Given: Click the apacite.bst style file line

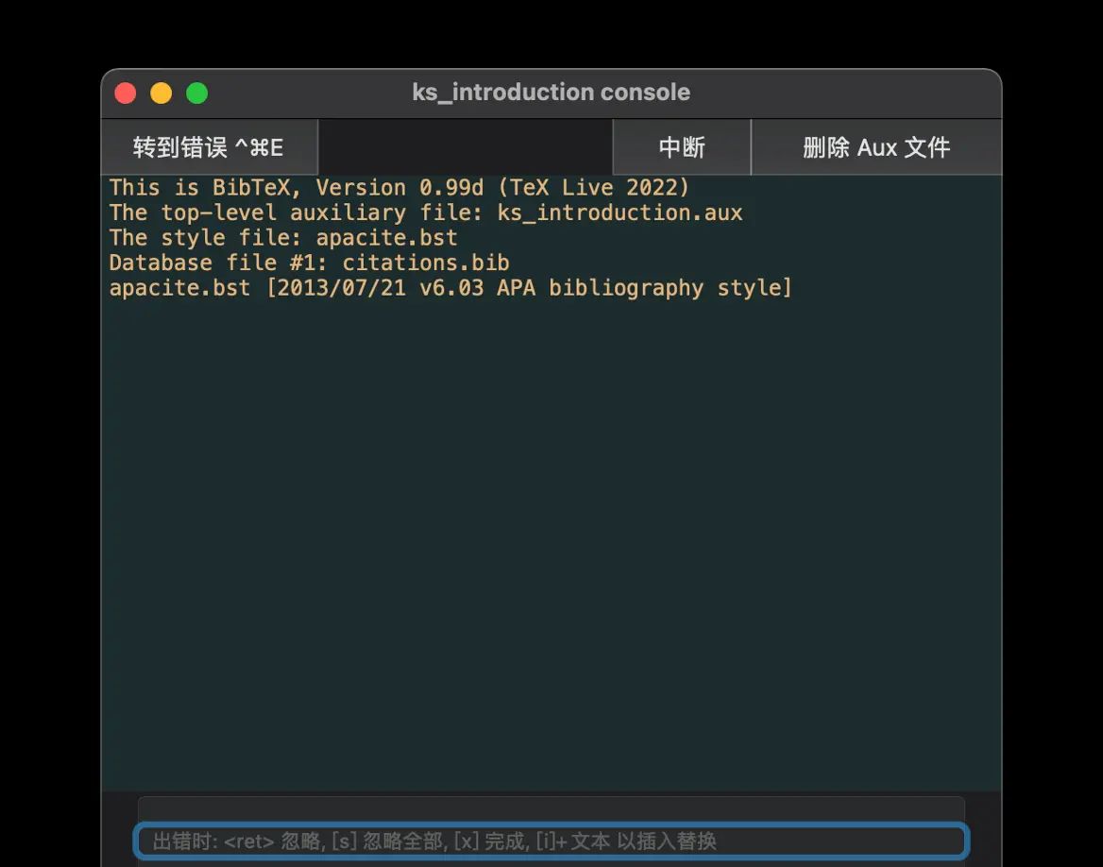Looking at the screenshot, I should [281, 237].
